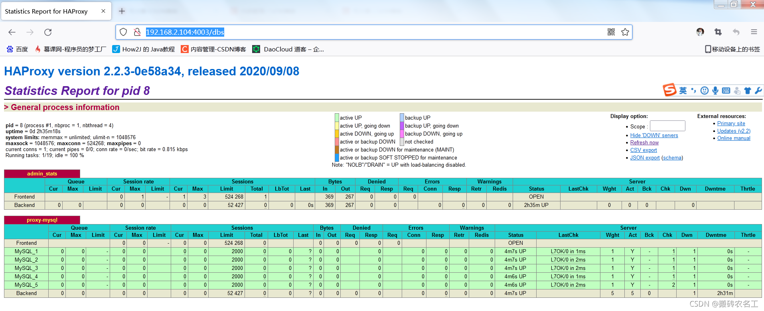
Task: Click the JSON export link
Action: (x=645, y=157)
